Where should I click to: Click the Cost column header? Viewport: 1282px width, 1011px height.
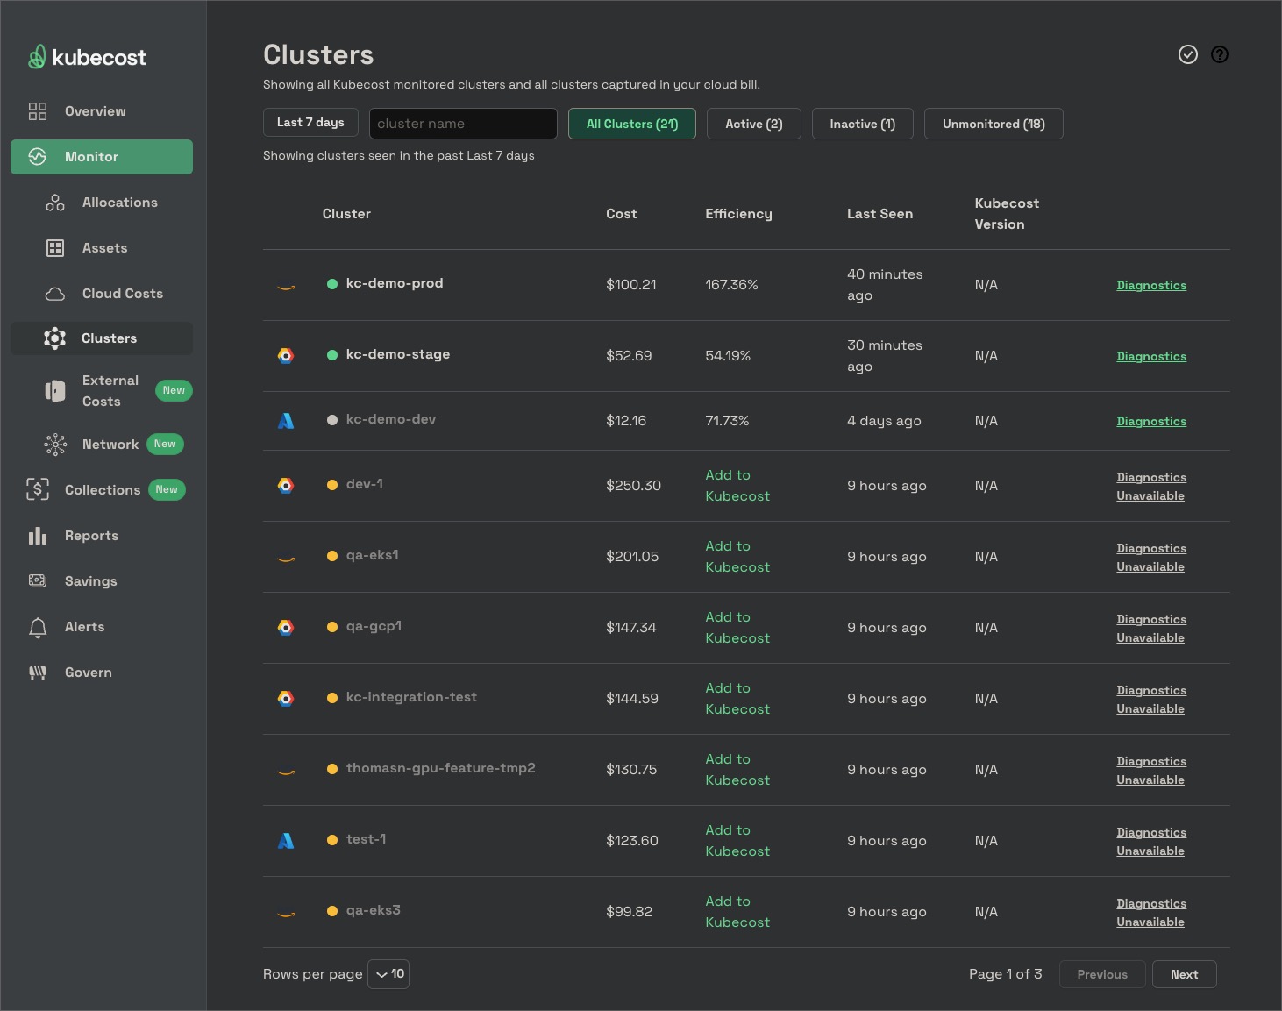point(621,214)
